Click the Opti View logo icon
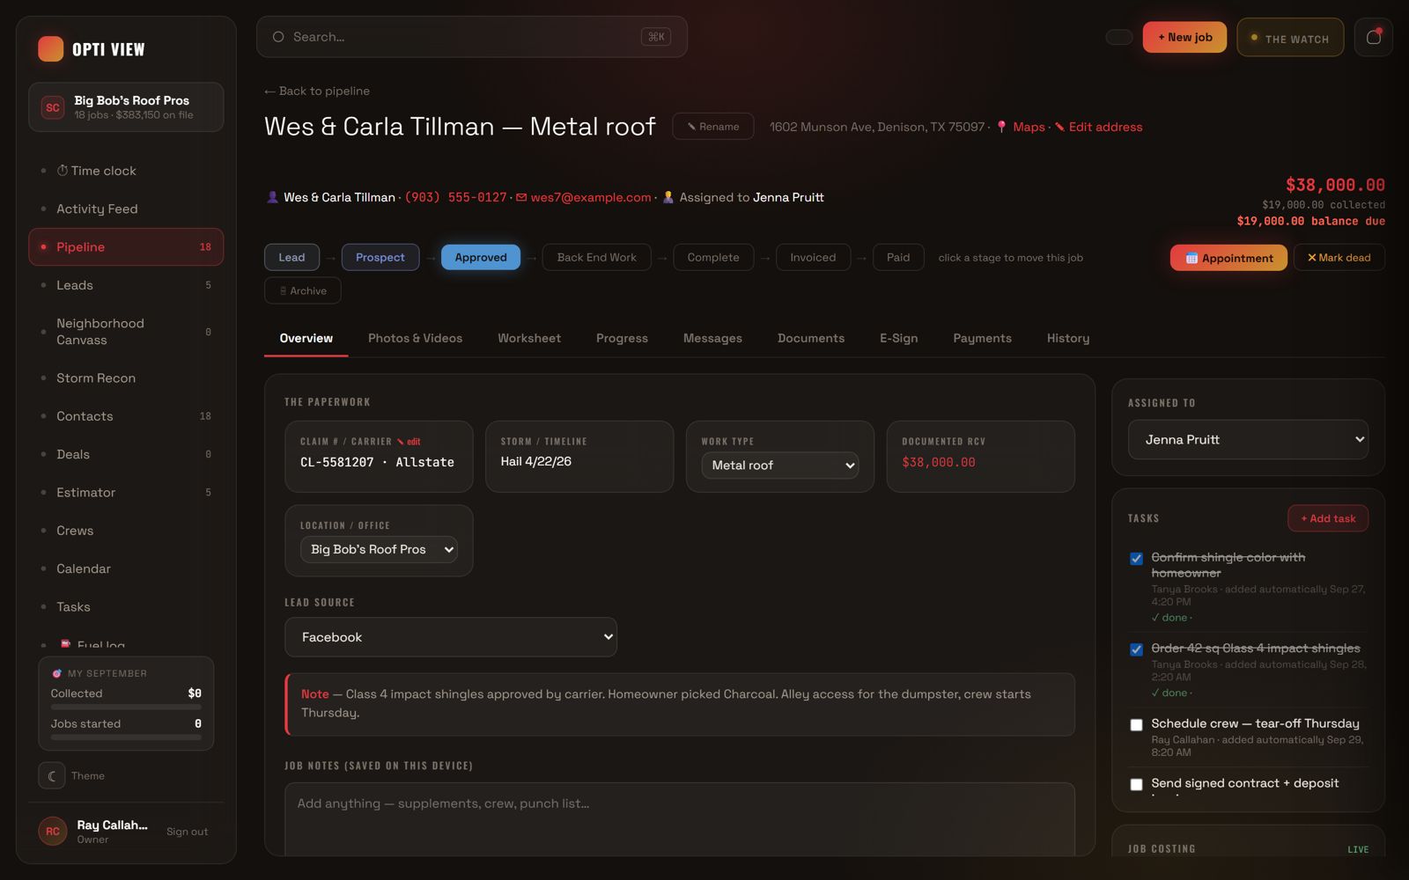The width and height of the screenshot is (1409, 880). tap(51, 49)
